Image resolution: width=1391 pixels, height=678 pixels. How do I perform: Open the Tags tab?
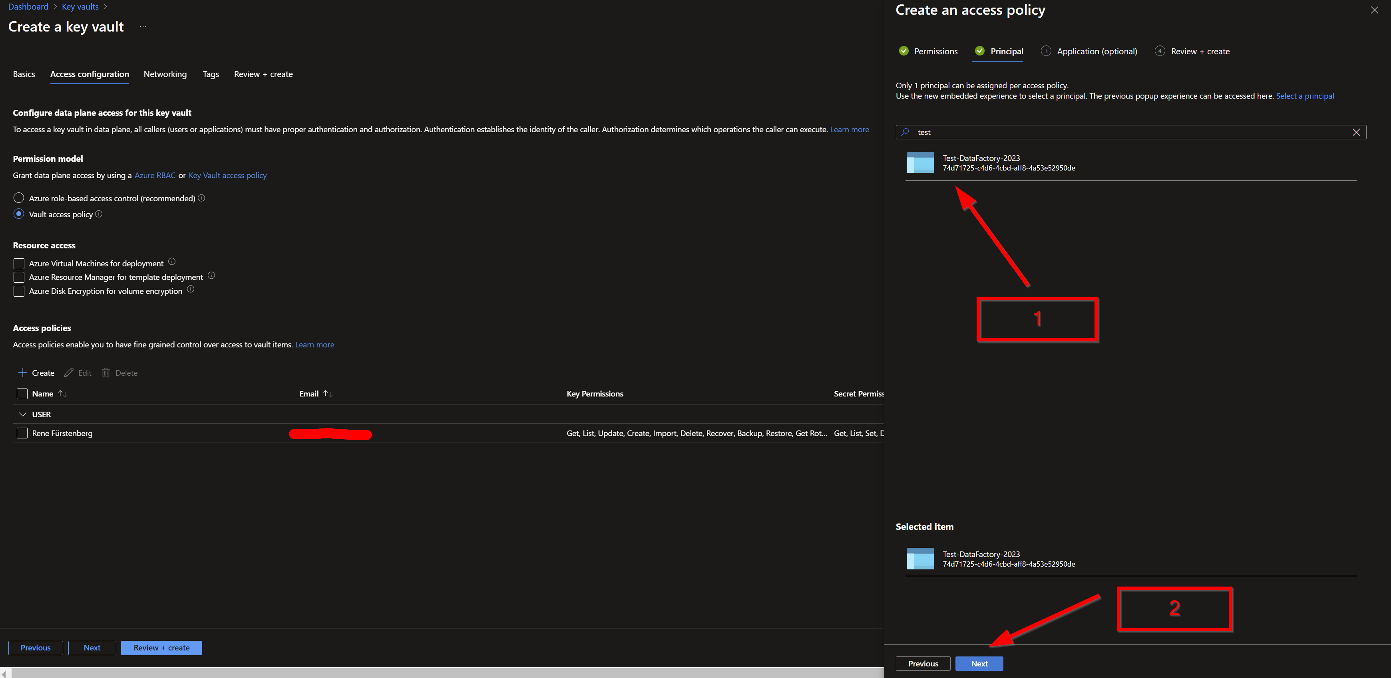pyautogui.click(x=211, y=74)
